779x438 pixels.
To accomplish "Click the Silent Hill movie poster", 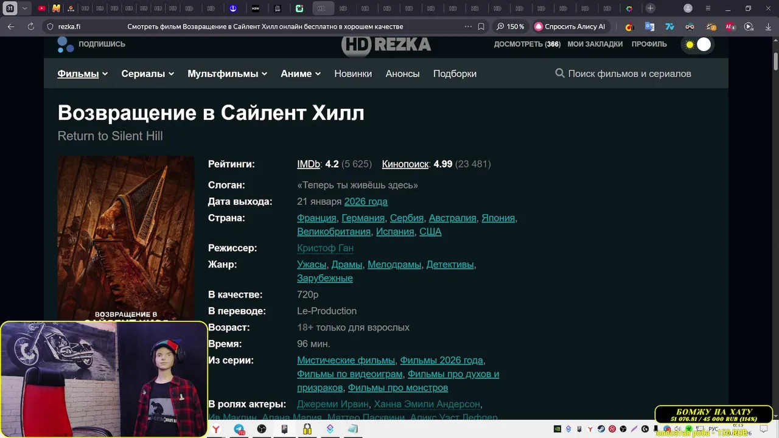I will coord(126,238).
